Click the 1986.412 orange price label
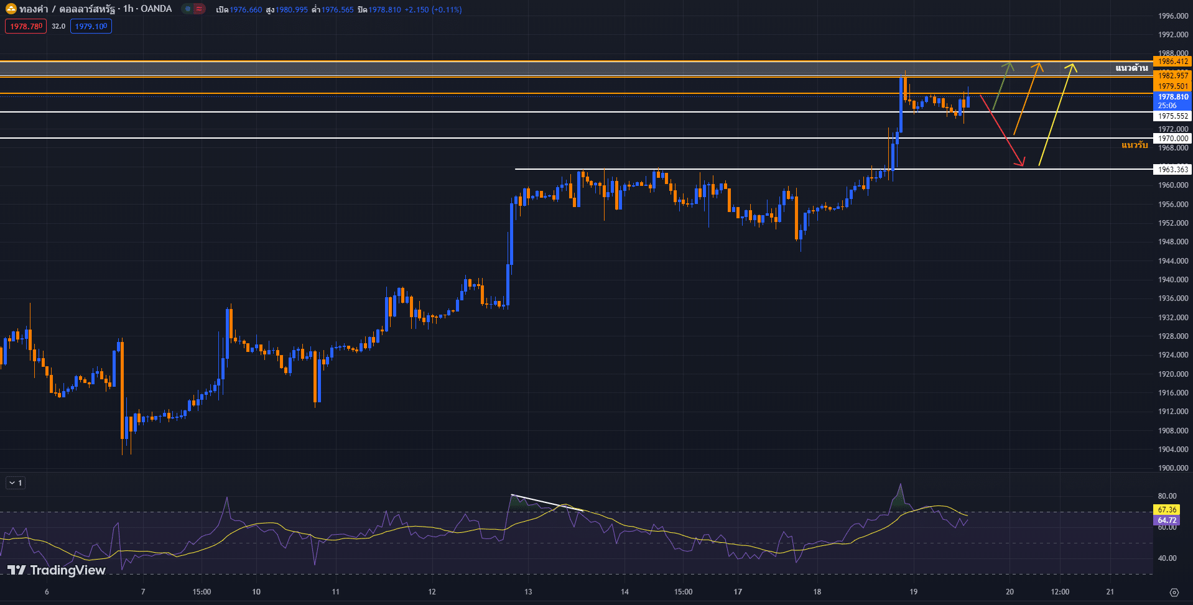The width and height of the screenshot is (1193, 605). (x=1172, y=62)
